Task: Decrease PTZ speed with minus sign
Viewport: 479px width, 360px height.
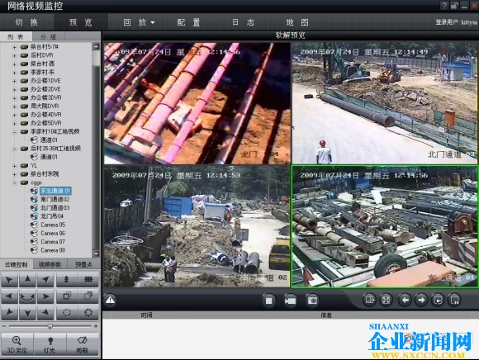Action: click(4, 326)
